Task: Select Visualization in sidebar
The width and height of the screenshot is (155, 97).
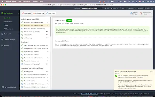Action: 8,22
